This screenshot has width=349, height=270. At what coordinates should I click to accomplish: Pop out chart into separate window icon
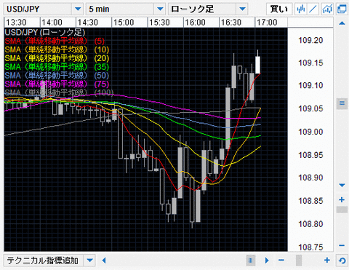342,9
